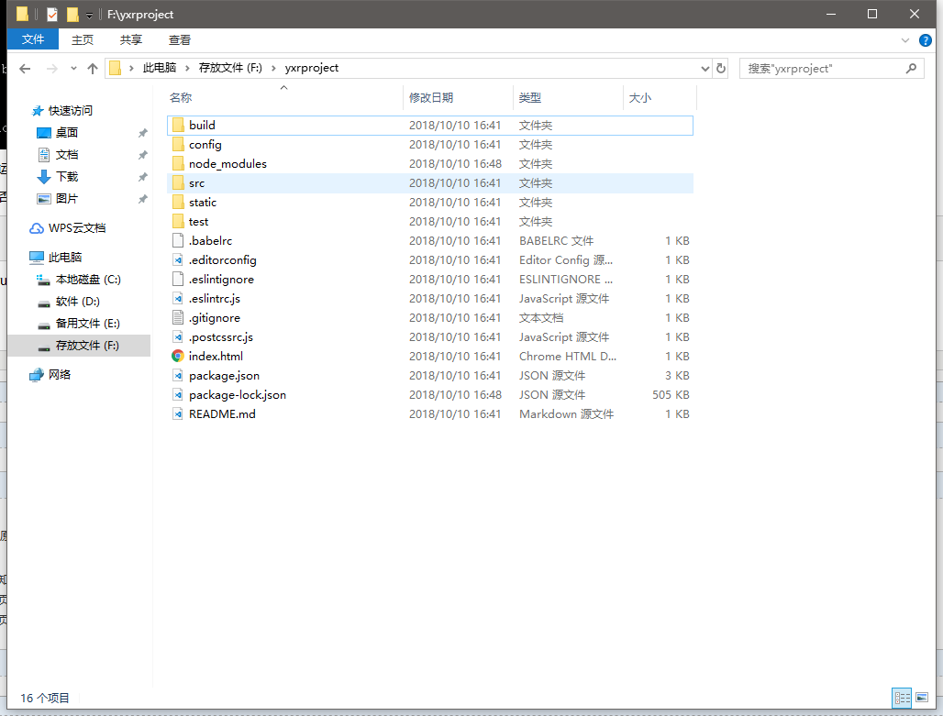943x716 pixels.
Task: Click yxrproject in the address path
Action: [x=312, y=68]
